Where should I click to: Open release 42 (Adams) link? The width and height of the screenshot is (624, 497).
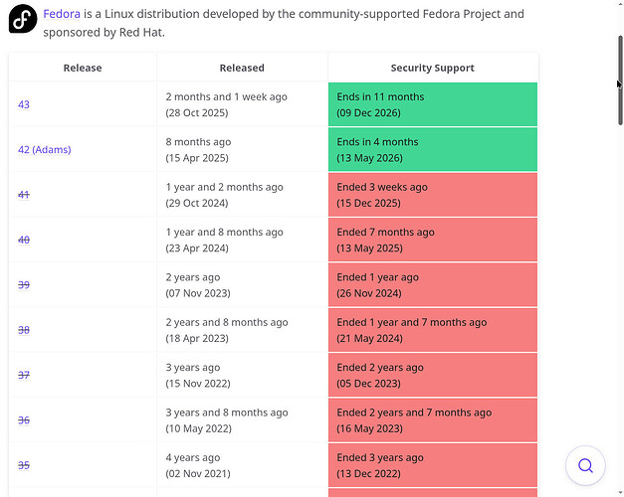pos(45,149)
